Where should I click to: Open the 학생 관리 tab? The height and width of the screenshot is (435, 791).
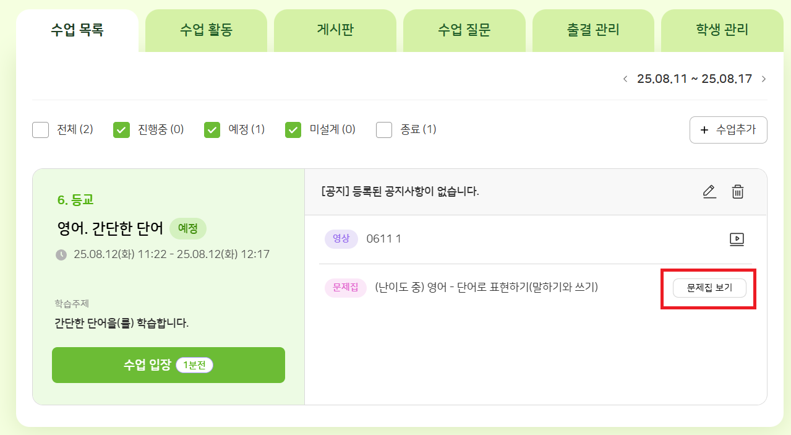[x=722, y=30]
